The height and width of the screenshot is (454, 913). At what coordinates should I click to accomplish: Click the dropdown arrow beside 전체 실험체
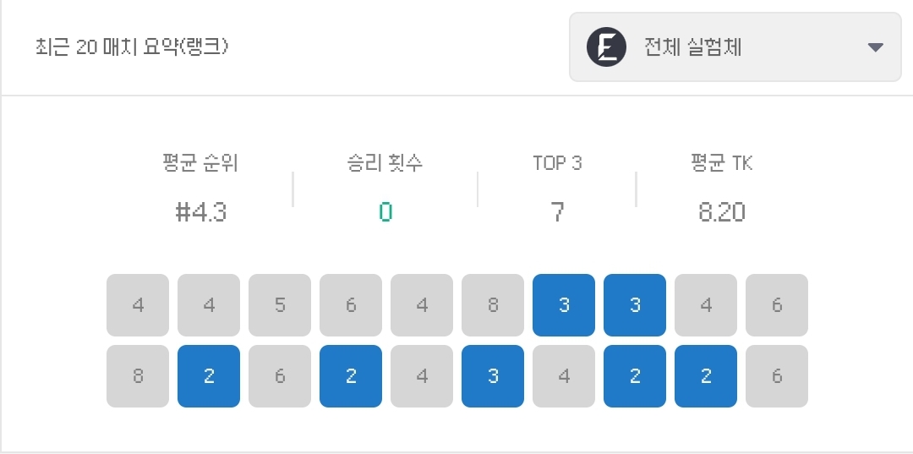875,47
